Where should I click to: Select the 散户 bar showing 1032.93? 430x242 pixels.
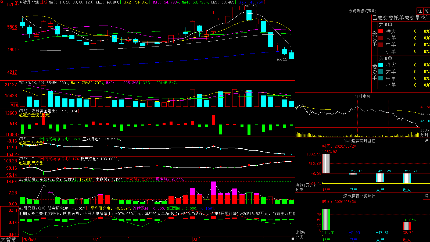pos(326,163)
